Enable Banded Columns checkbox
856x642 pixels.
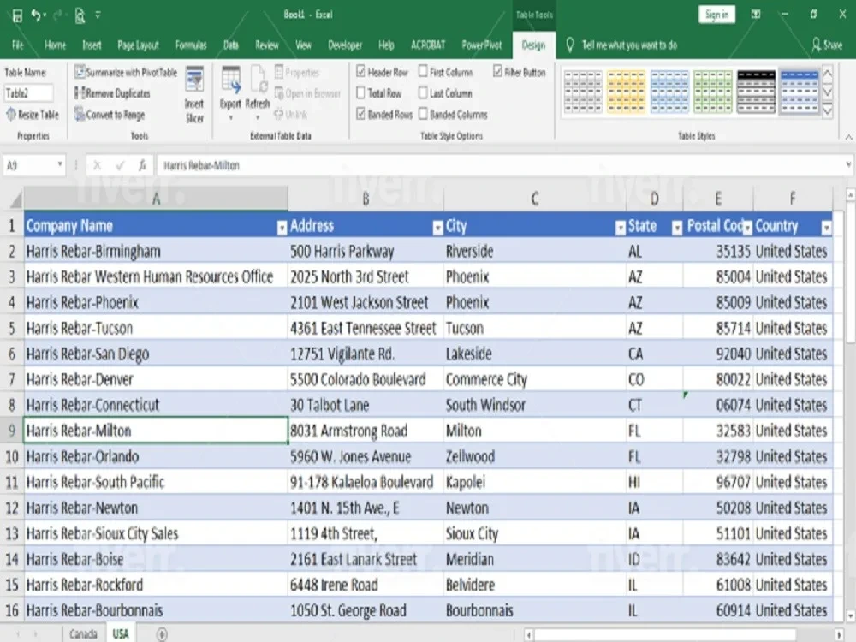point(423,114)
